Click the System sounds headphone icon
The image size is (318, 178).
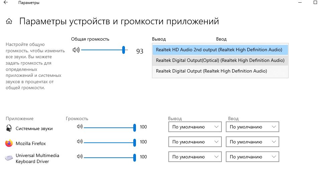[x=9, y=128]
